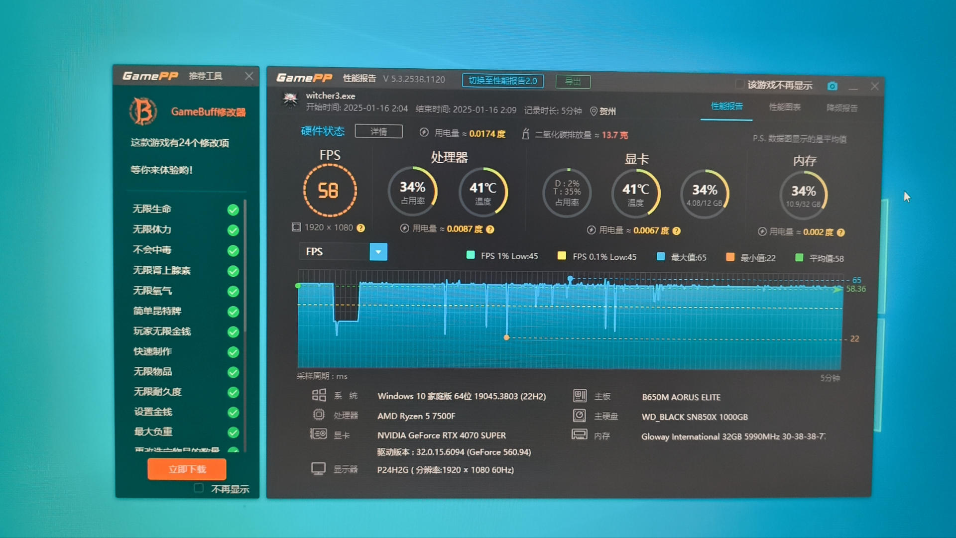Click the CPU usage 34% gauge

[x=413, y=192]
